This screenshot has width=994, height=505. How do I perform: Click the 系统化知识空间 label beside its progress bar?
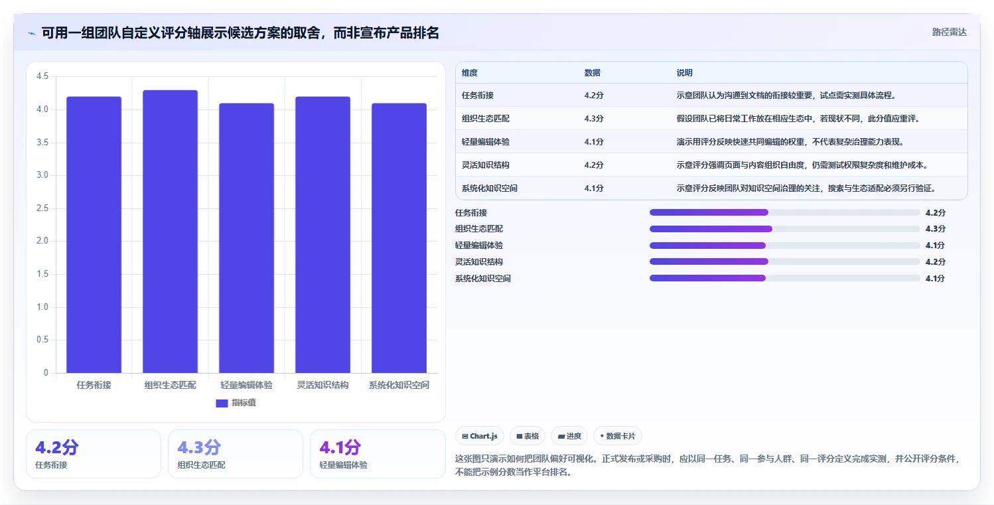[483, 278]
